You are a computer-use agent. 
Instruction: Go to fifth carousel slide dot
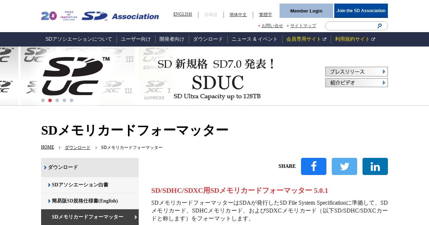pos(71,100)
